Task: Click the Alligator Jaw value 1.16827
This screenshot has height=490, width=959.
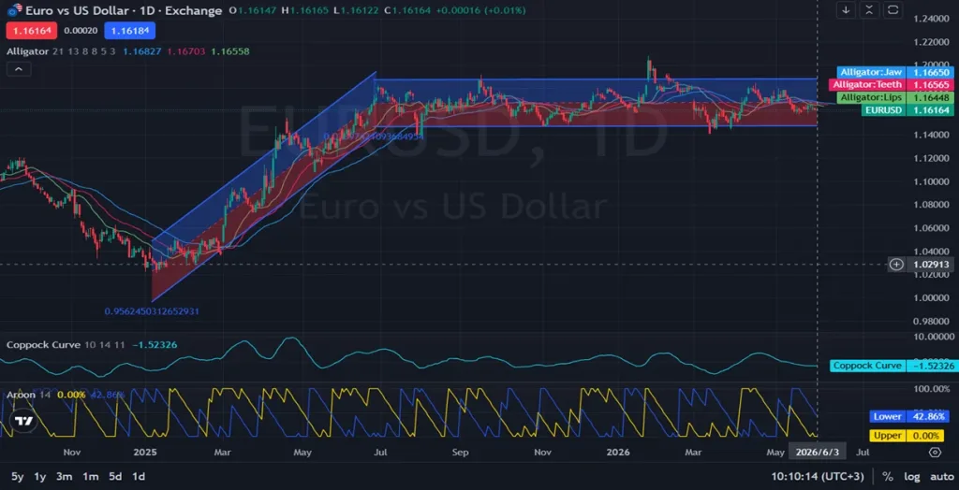Action: pyautogui.click(x=142, y=52)
